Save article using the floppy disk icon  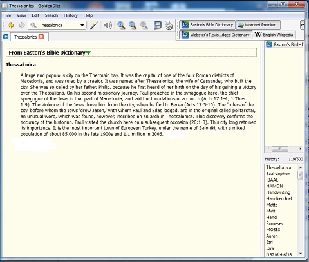(x=158, y=25)
